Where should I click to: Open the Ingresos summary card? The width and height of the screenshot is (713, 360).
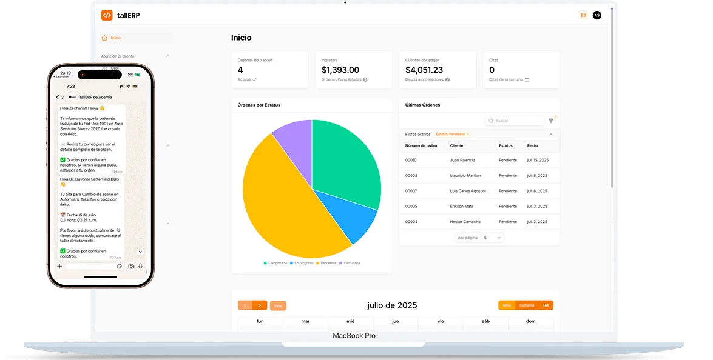354,70
